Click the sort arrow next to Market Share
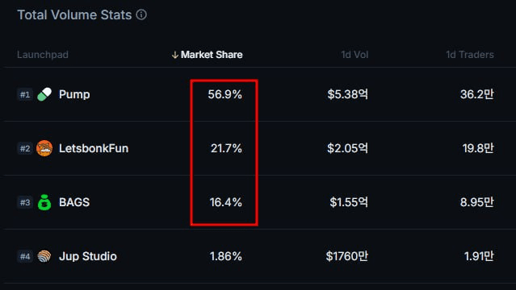Screen dimensions: 516x290 click(175, 55)
